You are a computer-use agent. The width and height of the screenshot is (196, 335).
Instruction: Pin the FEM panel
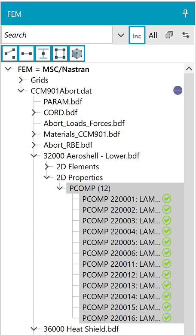[185, 14]
